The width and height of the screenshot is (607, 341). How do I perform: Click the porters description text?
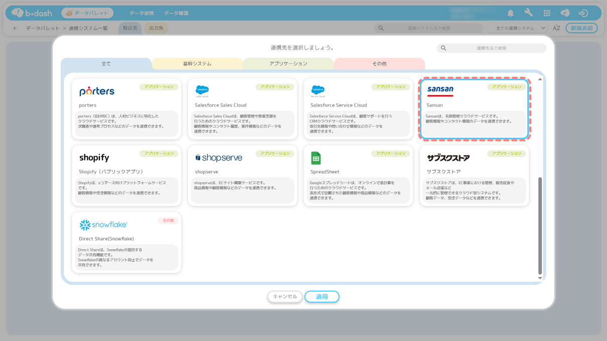click(121, 121)
